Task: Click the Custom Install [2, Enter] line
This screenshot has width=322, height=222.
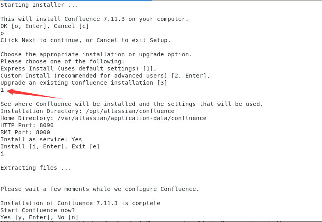Action: coord(105,76)
